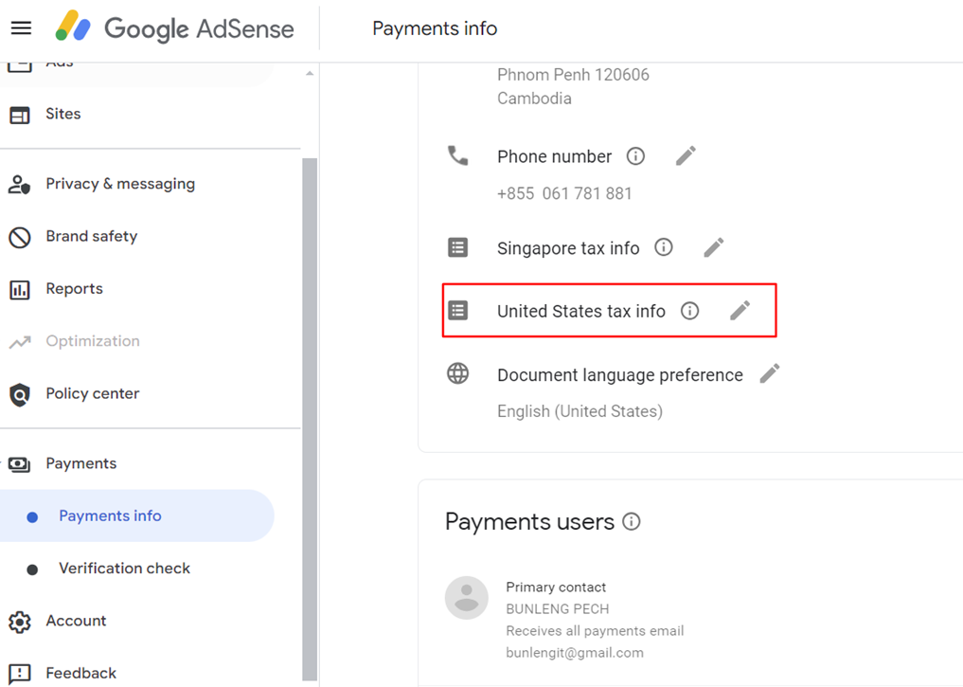Click the Feedback speech bubble icon

[20, 674]
